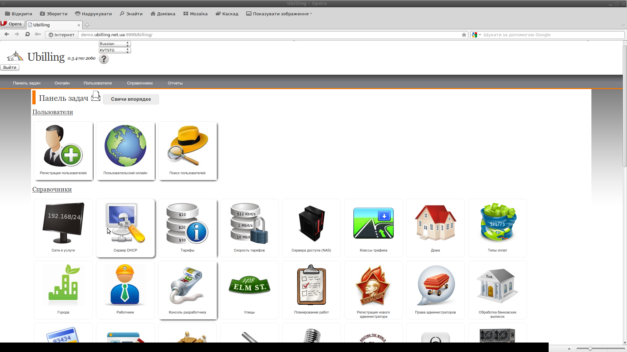Click the address bar URL field
Screen dimensions: 627x352
click(x=269, y=35)
